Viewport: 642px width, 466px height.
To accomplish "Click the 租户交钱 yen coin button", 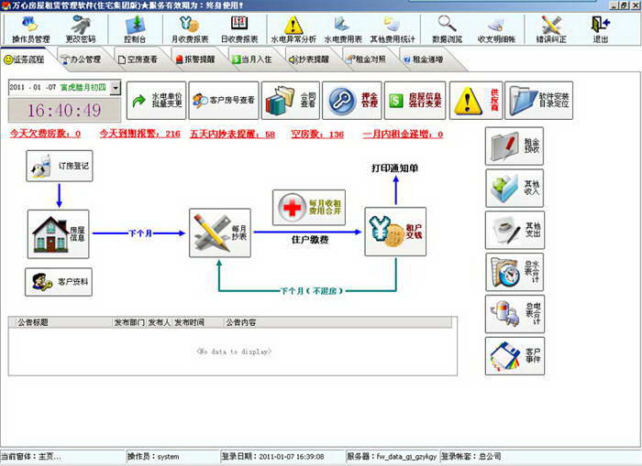I will [395, 232].
